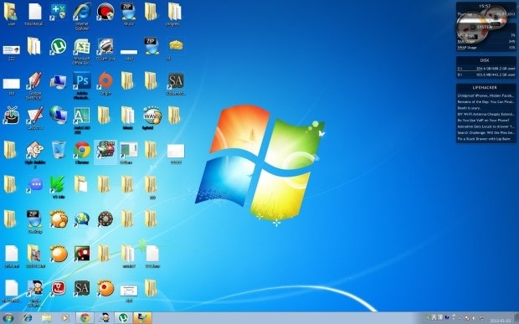Screen dimensions: 519x324
Task: Open the "Do You Use VoIP" Lifehacker headline
Action: point(483,121)
